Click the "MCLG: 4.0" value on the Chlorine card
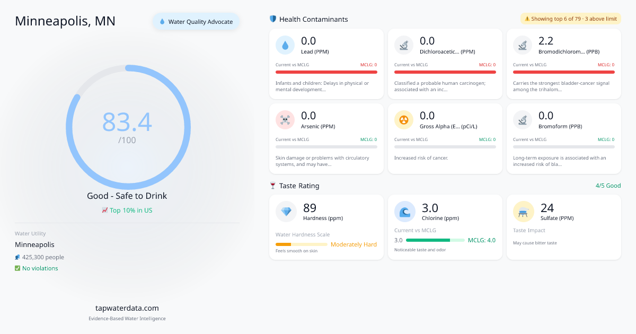 coord(482,240)
